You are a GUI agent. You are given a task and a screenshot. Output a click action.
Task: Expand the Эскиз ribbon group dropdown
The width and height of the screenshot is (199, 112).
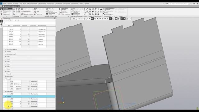pos(31,16)
